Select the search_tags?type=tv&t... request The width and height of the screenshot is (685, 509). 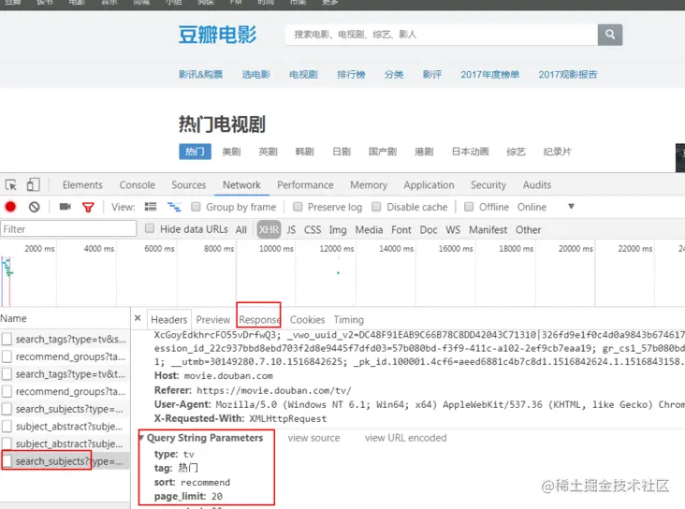point(65,374)
